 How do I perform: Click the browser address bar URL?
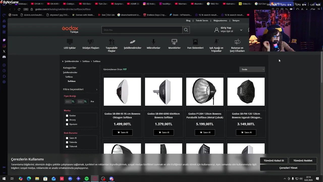pos(63,9)
